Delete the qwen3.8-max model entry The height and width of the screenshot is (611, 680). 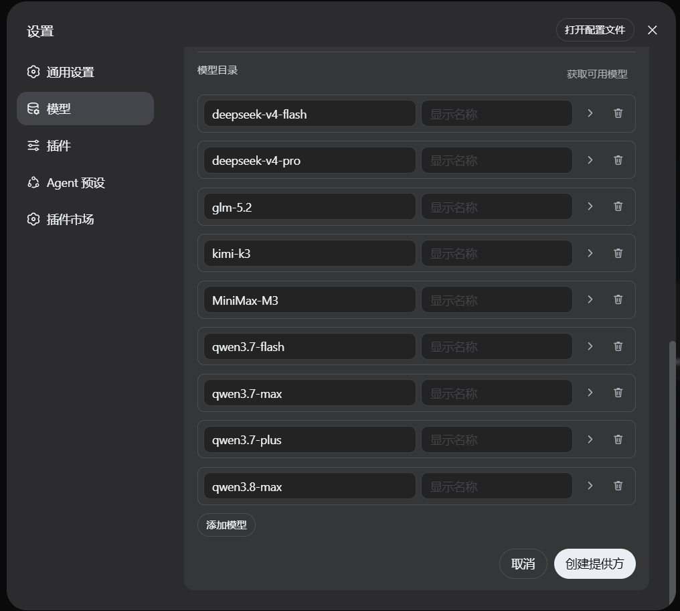tap(618, 486)
